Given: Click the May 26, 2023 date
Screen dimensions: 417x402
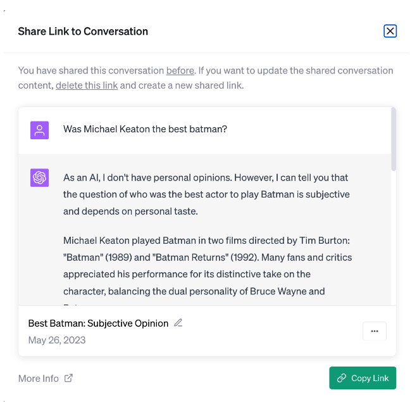Looking at the screenshot, I should (57, 340).
